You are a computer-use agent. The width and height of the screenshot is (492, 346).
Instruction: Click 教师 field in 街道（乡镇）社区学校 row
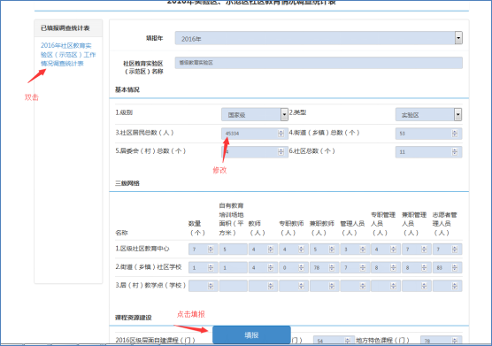(263, 267)
